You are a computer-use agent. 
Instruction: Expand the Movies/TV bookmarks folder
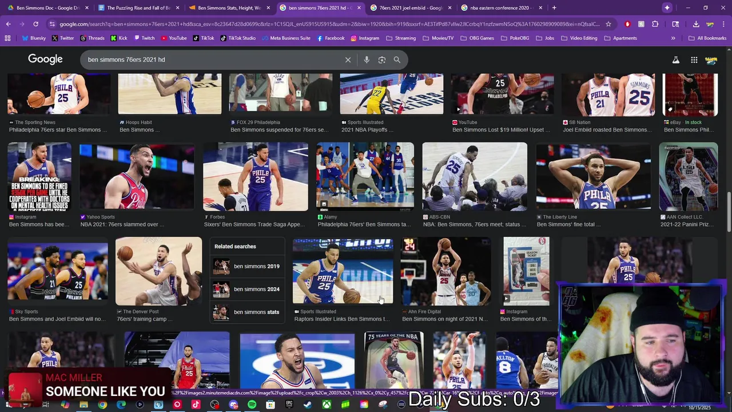click(438, 38)
